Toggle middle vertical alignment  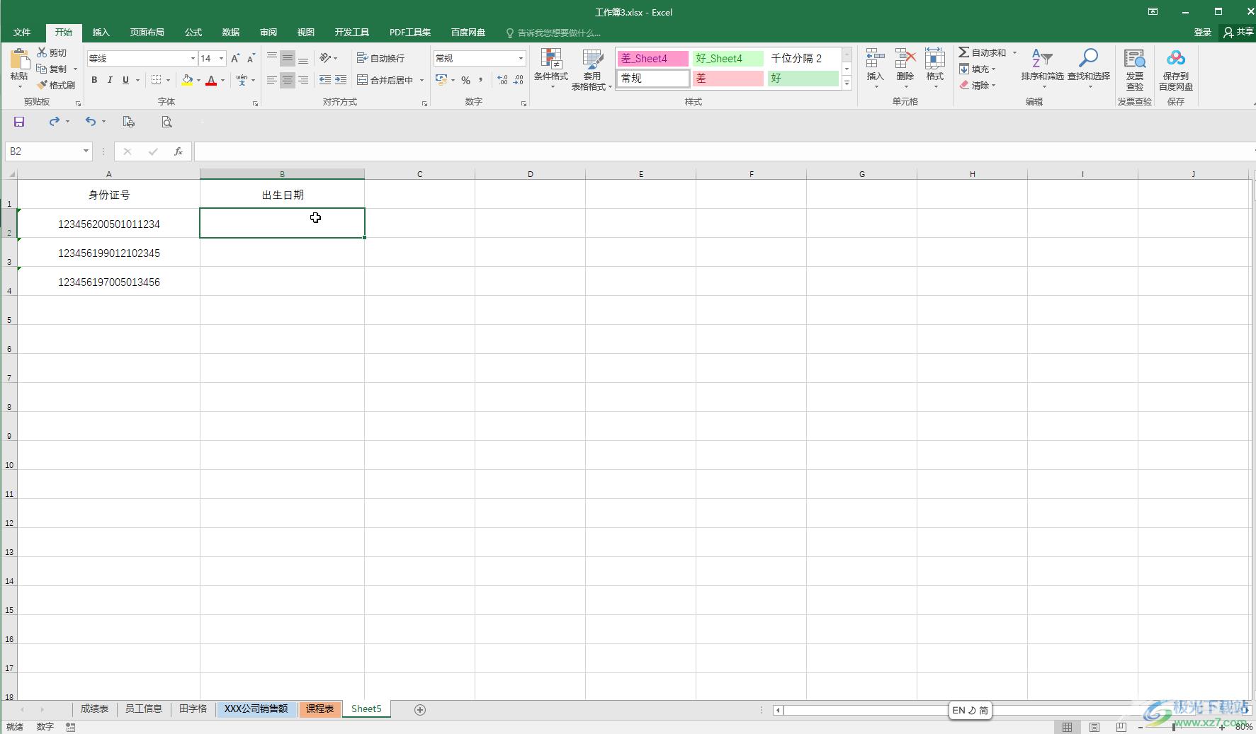click(x=287, y=58)
